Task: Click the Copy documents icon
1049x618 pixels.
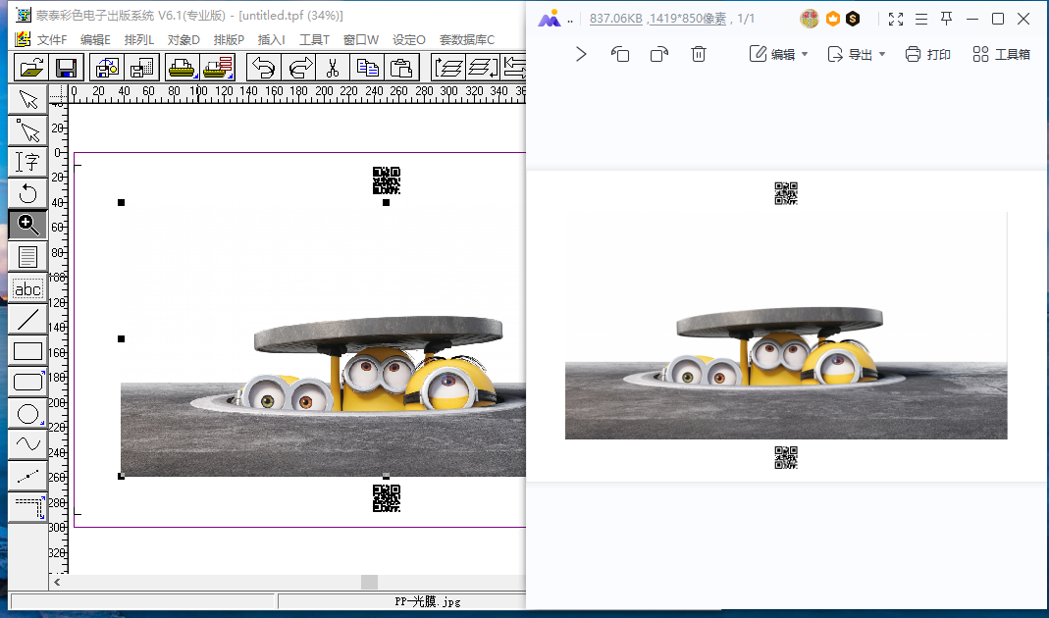Action: [x=367, y=67]
